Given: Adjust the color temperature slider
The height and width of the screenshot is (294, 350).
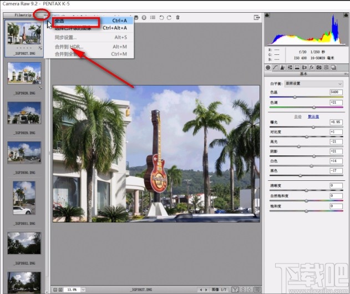Looking at the screenshot, I should 295,97.
